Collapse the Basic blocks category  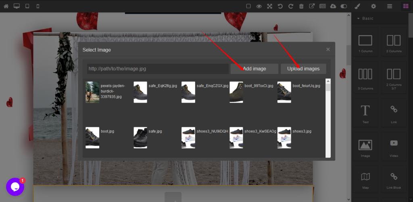click(358, 19)
